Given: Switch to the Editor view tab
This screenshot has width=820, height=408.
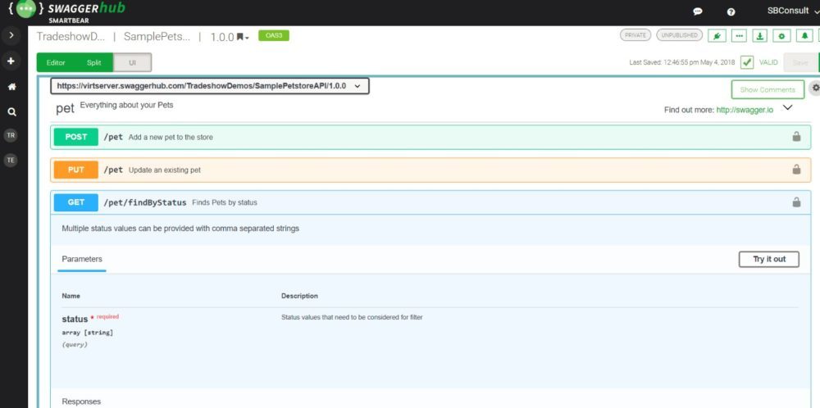Looking at the screenshot, I should coord(56,62).
